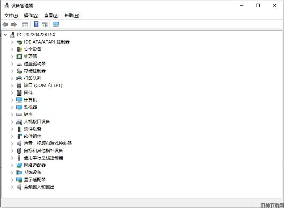284x208 pixels.
Task: Open the 文件(F) menu
Action: coord(11,16)
